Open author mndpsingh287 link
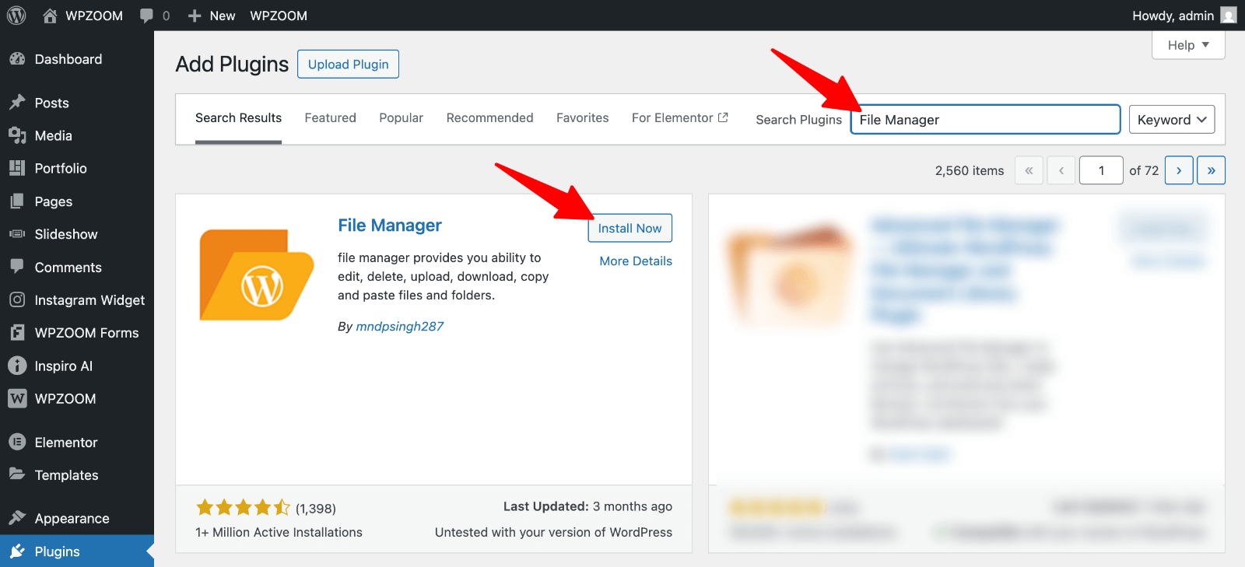The width and height of the screenshot is (1245, 567). [399, 327]
